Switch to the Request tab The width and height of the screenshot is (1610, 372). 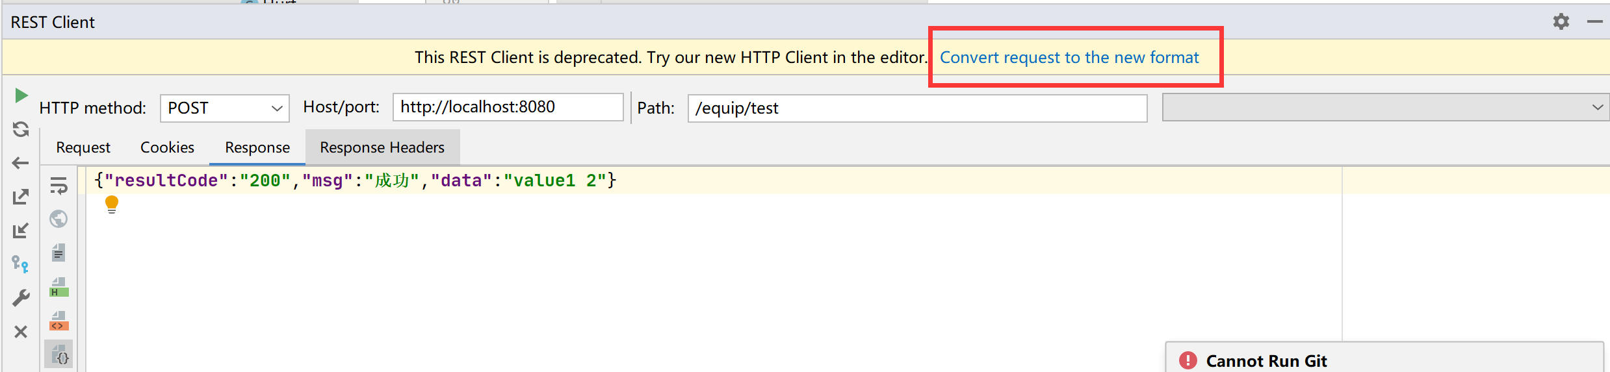pyautogui.click(x=83, y=147)
